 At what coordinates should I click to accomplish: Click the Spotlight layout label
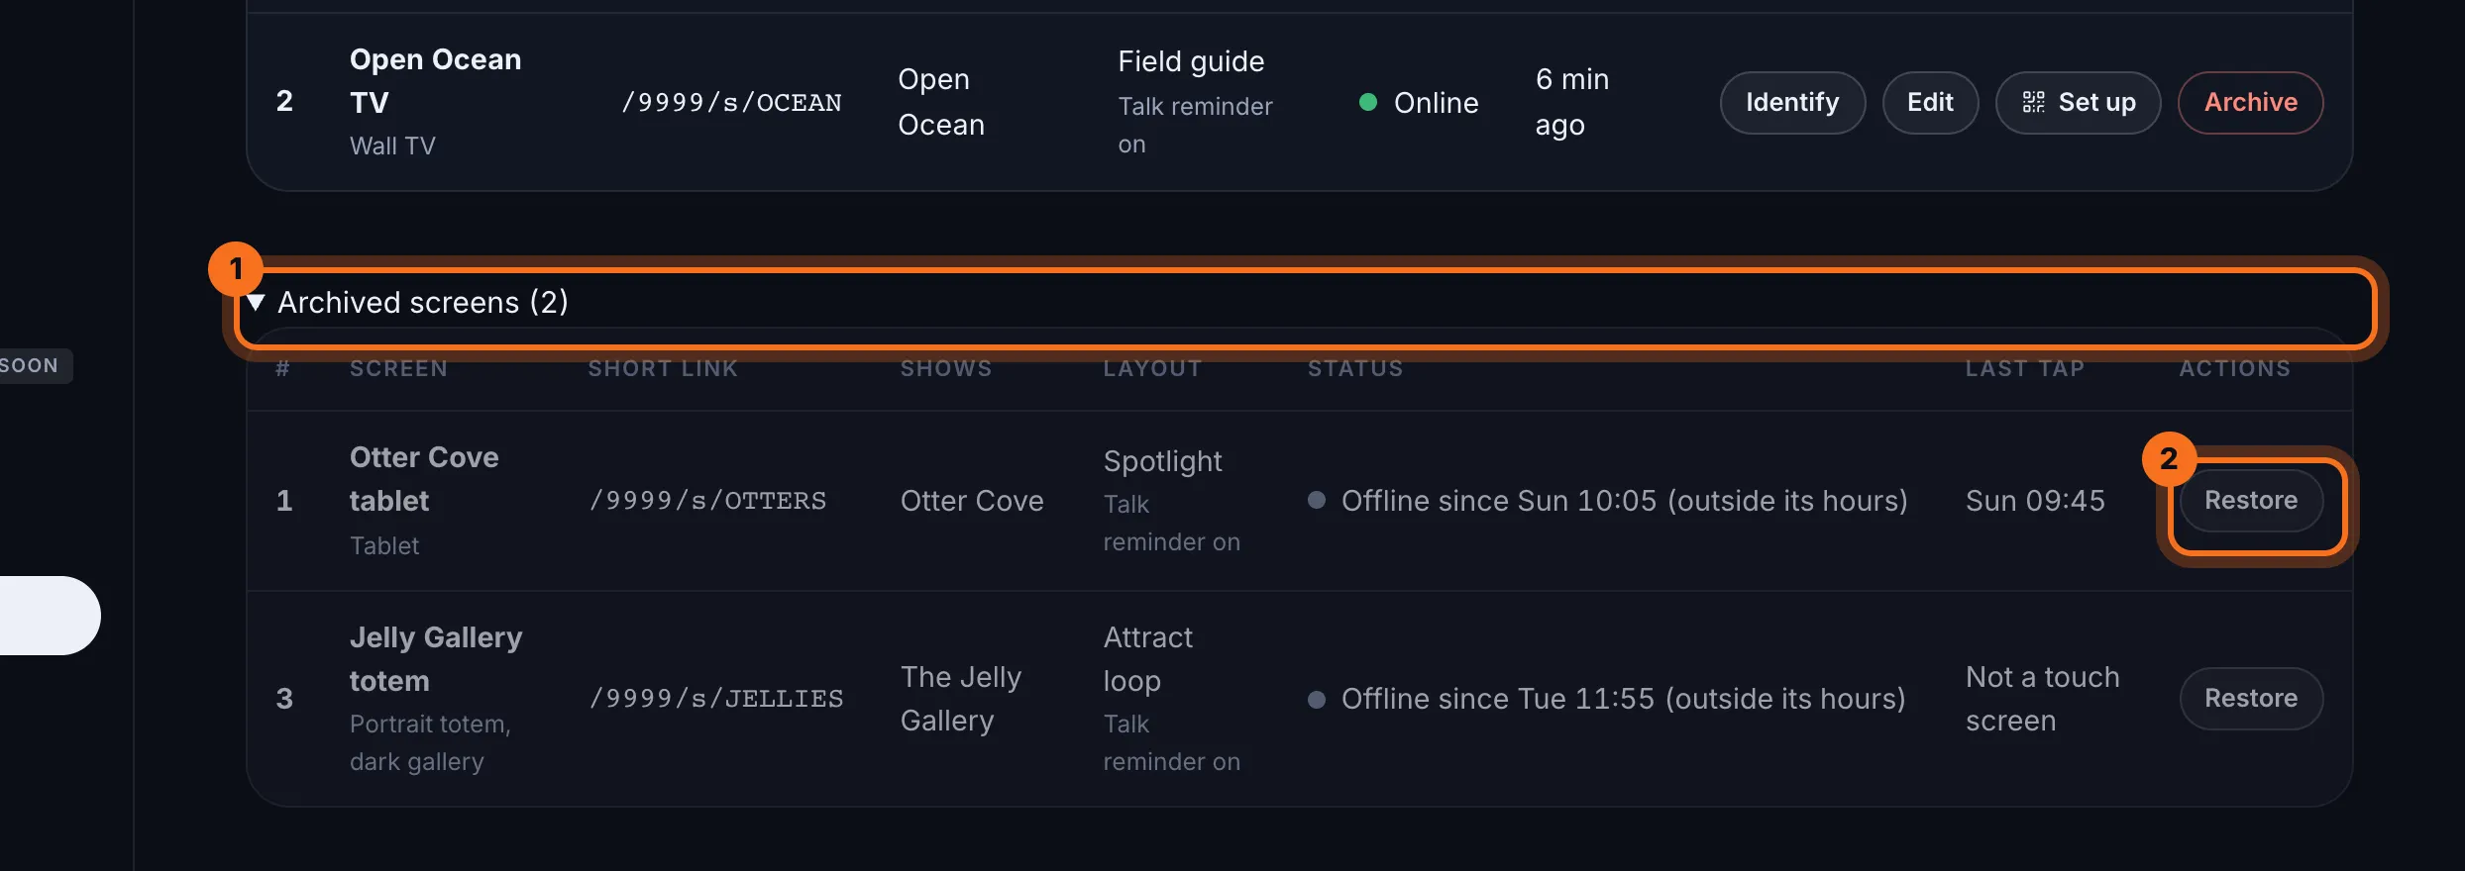pos(1162,461)
